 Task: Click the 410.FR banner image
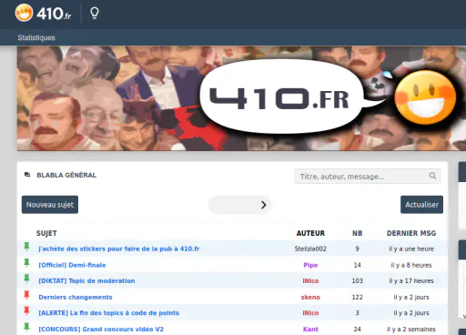tap(241, 98)
